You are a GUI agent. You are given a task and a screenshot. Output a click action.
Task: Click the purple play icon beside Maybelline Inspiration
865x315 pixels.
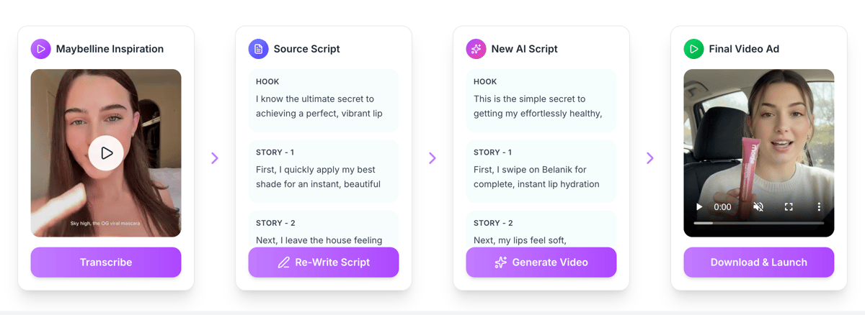[40, 49]
